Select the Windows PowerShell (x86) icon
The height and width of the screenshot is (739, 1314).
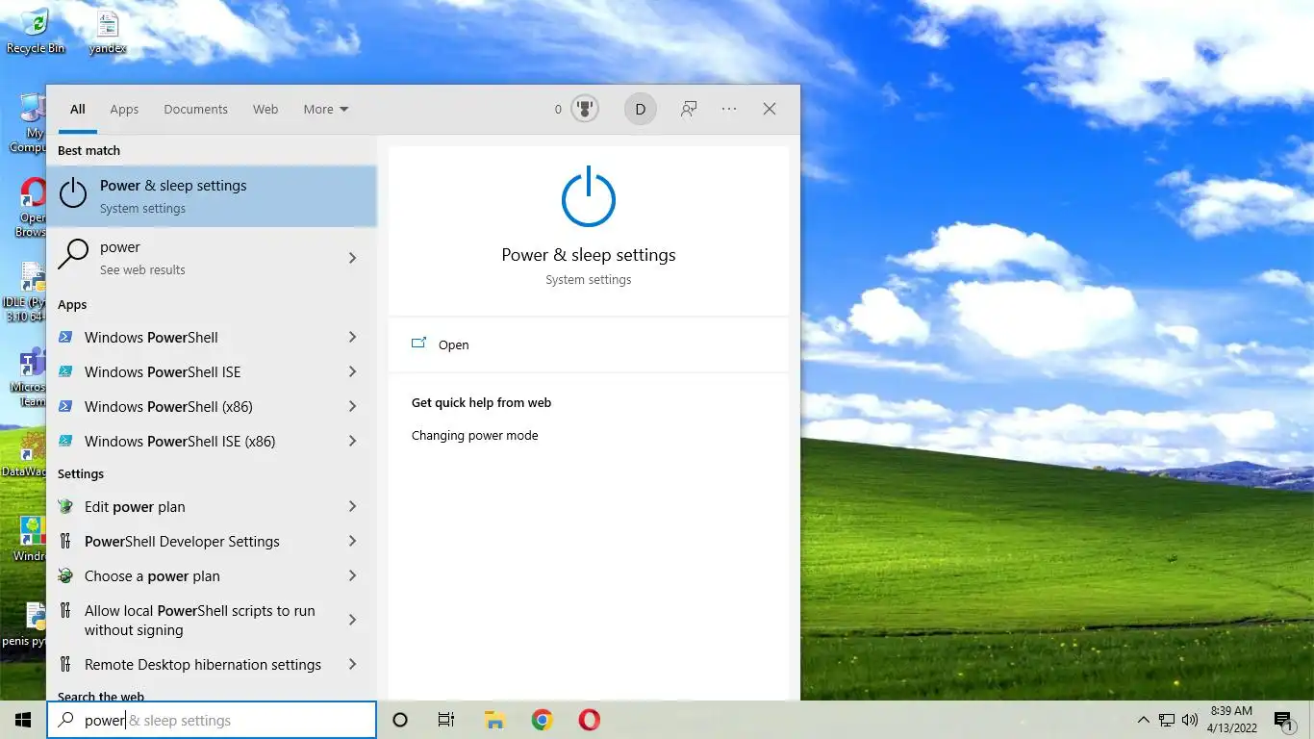65,406
